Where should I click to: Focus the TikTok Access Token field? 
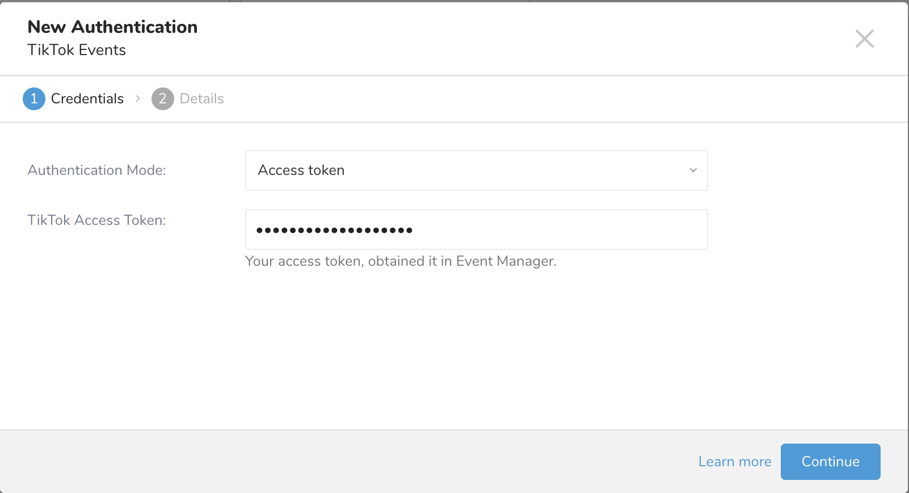556,229
